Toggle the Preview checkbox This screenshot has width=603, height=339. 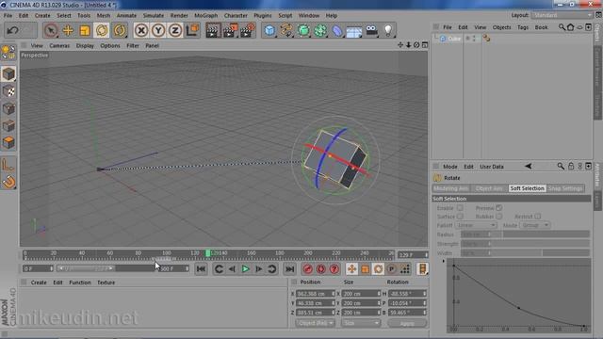(498, 208)
